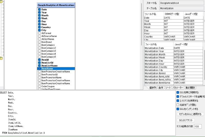Image resolution: width=205 pixels, height=137 pixels.
Task: Uncheck the ItemListId field checkbox
Action: tap(39, 63)
